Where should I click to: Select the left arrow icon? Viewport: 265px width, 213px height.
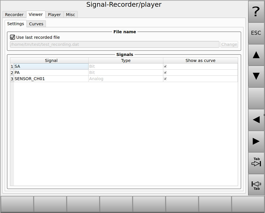point(256,120)
